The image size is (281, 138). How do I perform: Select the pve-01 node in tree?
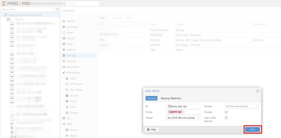[x=19, y=20]
